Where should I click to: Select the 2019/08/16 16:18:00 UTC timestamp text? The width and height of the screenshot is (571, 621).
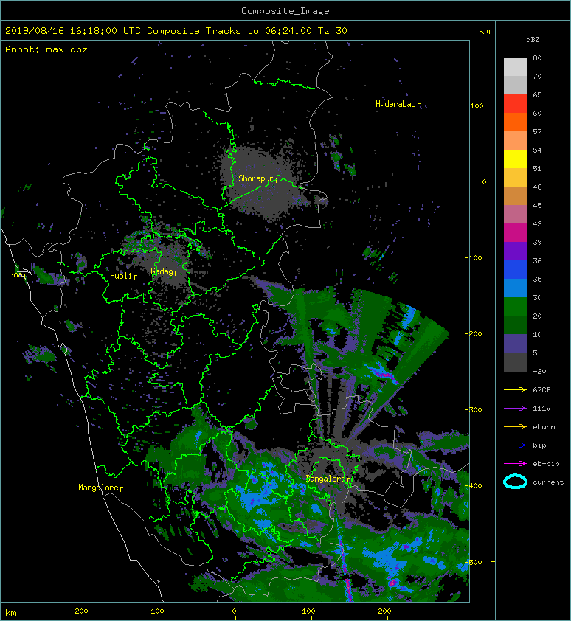pos(73,31)
